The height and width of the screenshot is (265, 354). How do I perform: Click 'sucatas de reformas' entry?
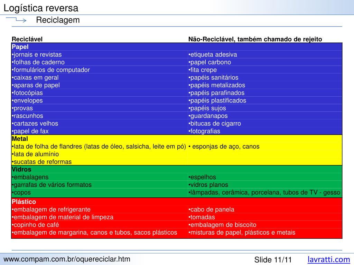coord(41,162)
